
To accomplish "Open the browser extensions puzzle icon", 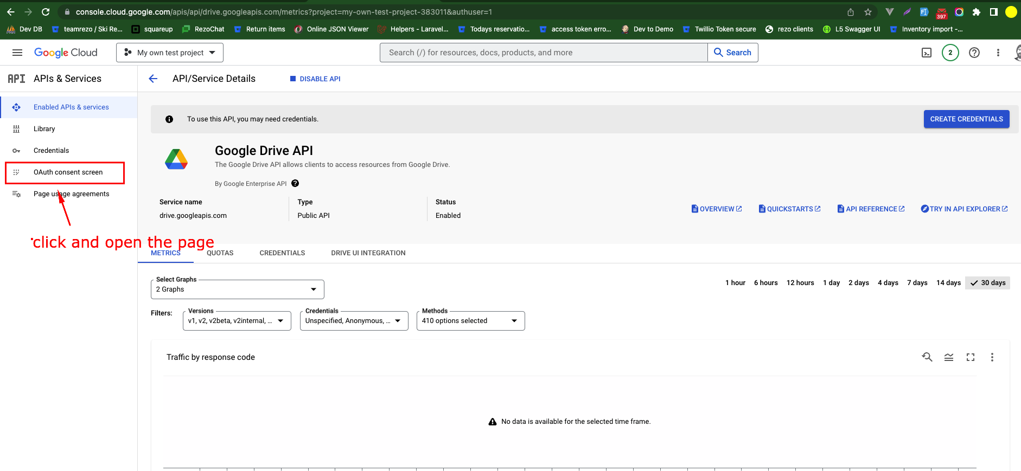I will pos(977,12).
